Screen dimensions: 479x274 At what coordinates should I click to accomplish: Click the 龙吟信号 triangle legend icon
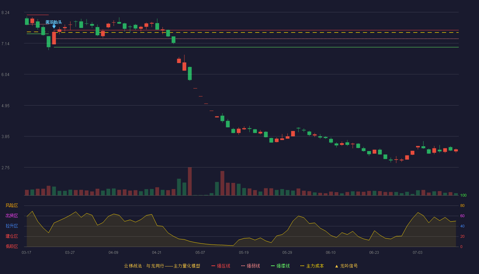337,266
